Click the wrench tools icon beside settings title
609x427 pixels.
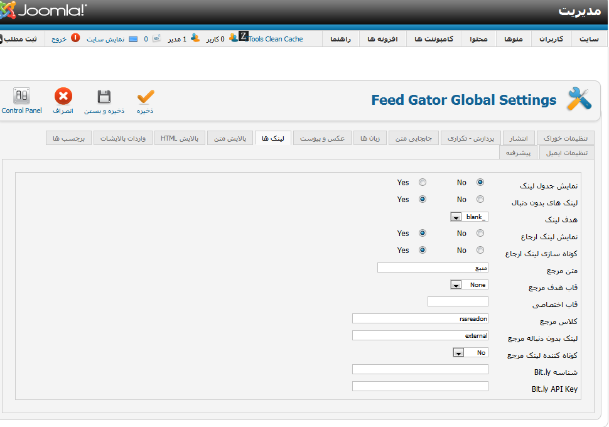coord(579,99)
